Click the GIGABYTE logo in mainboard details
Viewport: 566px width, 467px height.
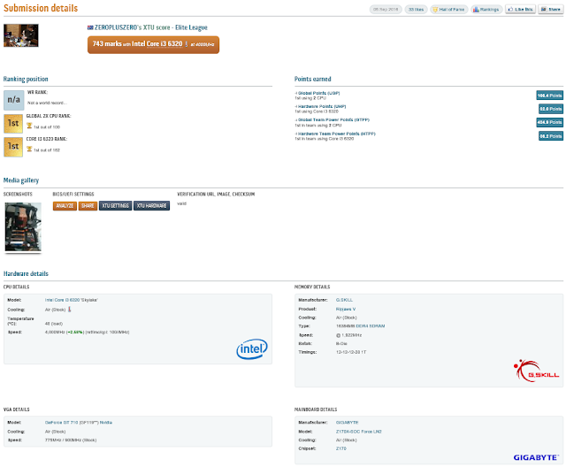tap(534, 457)
